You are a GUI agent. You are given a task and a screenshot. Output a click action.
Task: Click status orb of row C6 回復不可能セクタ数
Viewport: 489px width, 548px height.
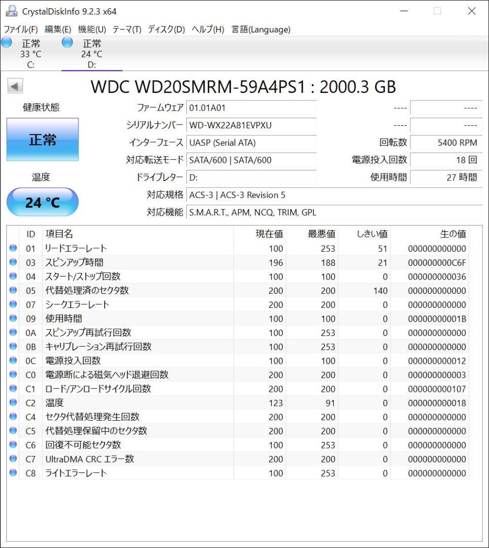pos(13,444)
